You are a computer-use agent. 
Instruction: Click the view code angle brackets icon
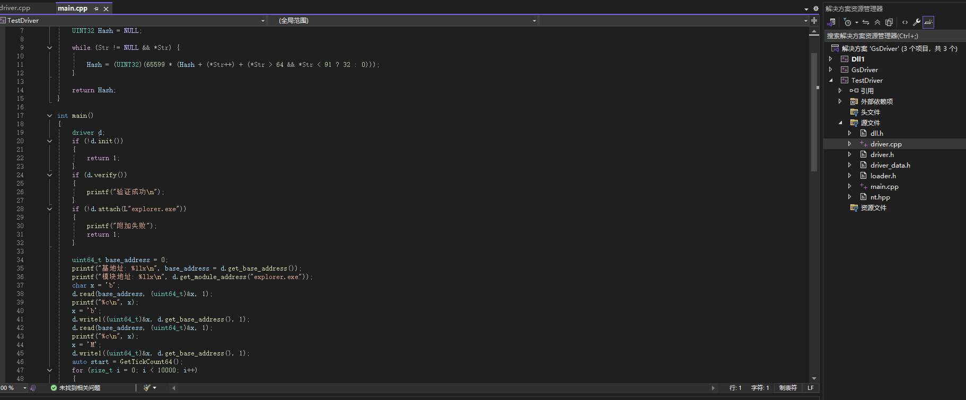[904, 22]
